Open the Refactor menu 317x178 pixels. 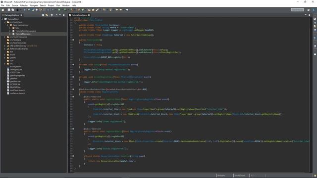[x=24, y=5]
